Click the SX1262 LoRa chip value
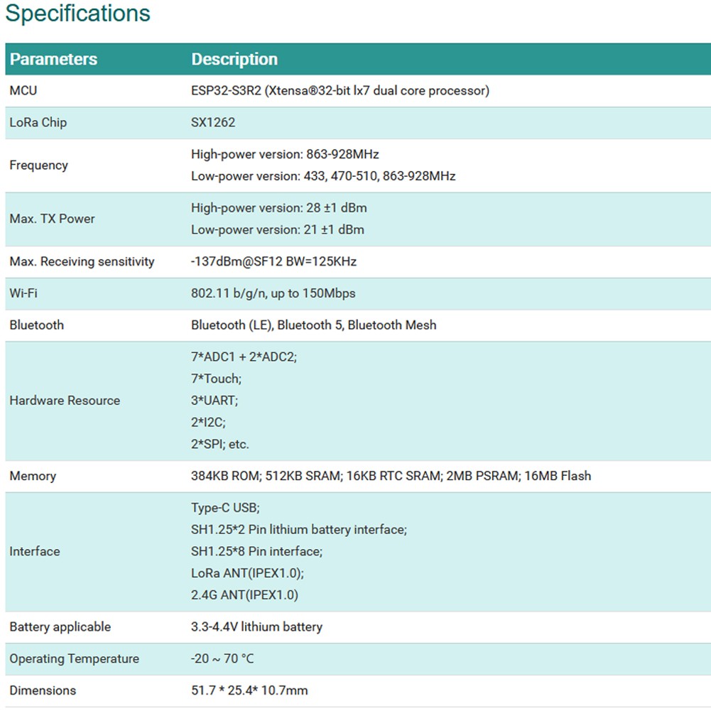This screenshot has height=711, width=711. click(x=213, y=122)
